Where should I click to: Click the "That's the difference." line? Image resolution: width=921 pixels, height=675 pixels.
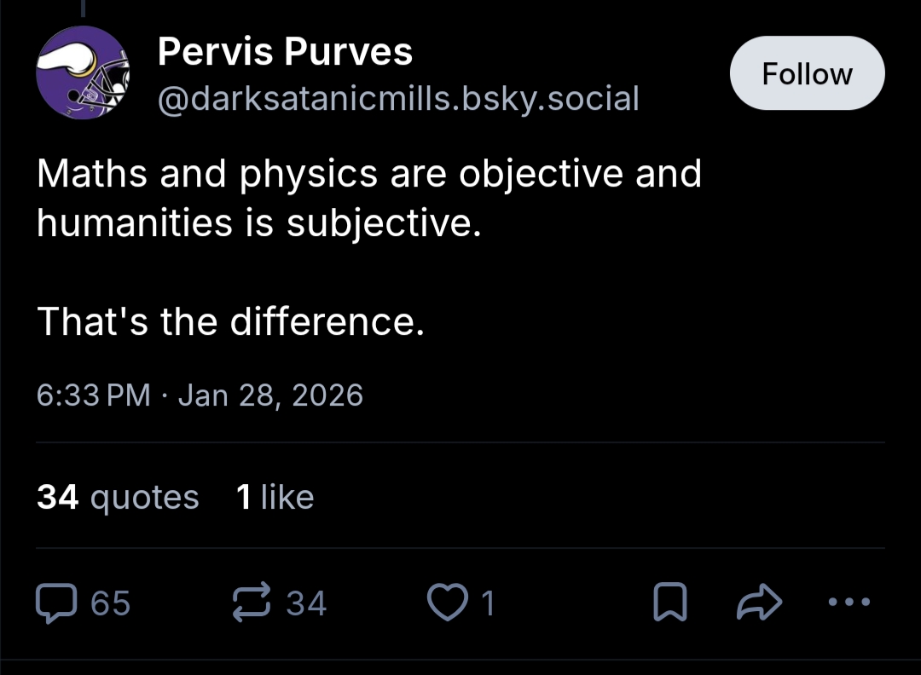click(230, 321)
